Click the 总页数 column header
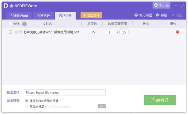The height and width of the screenshot is (114, 188). coord(92,24)
